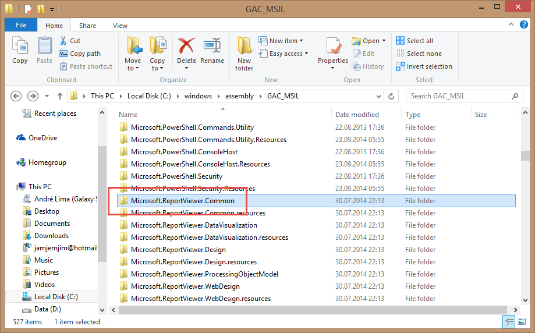Switch to the View ribbon tab

click(120, 26)
